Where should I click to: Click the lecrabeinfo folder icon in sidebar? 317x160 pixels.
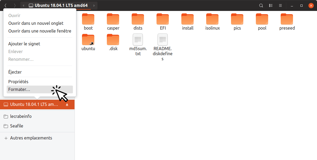[6, 117]
